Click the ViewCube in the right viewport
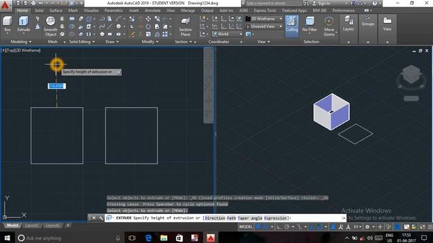 [x=411, y=75]
